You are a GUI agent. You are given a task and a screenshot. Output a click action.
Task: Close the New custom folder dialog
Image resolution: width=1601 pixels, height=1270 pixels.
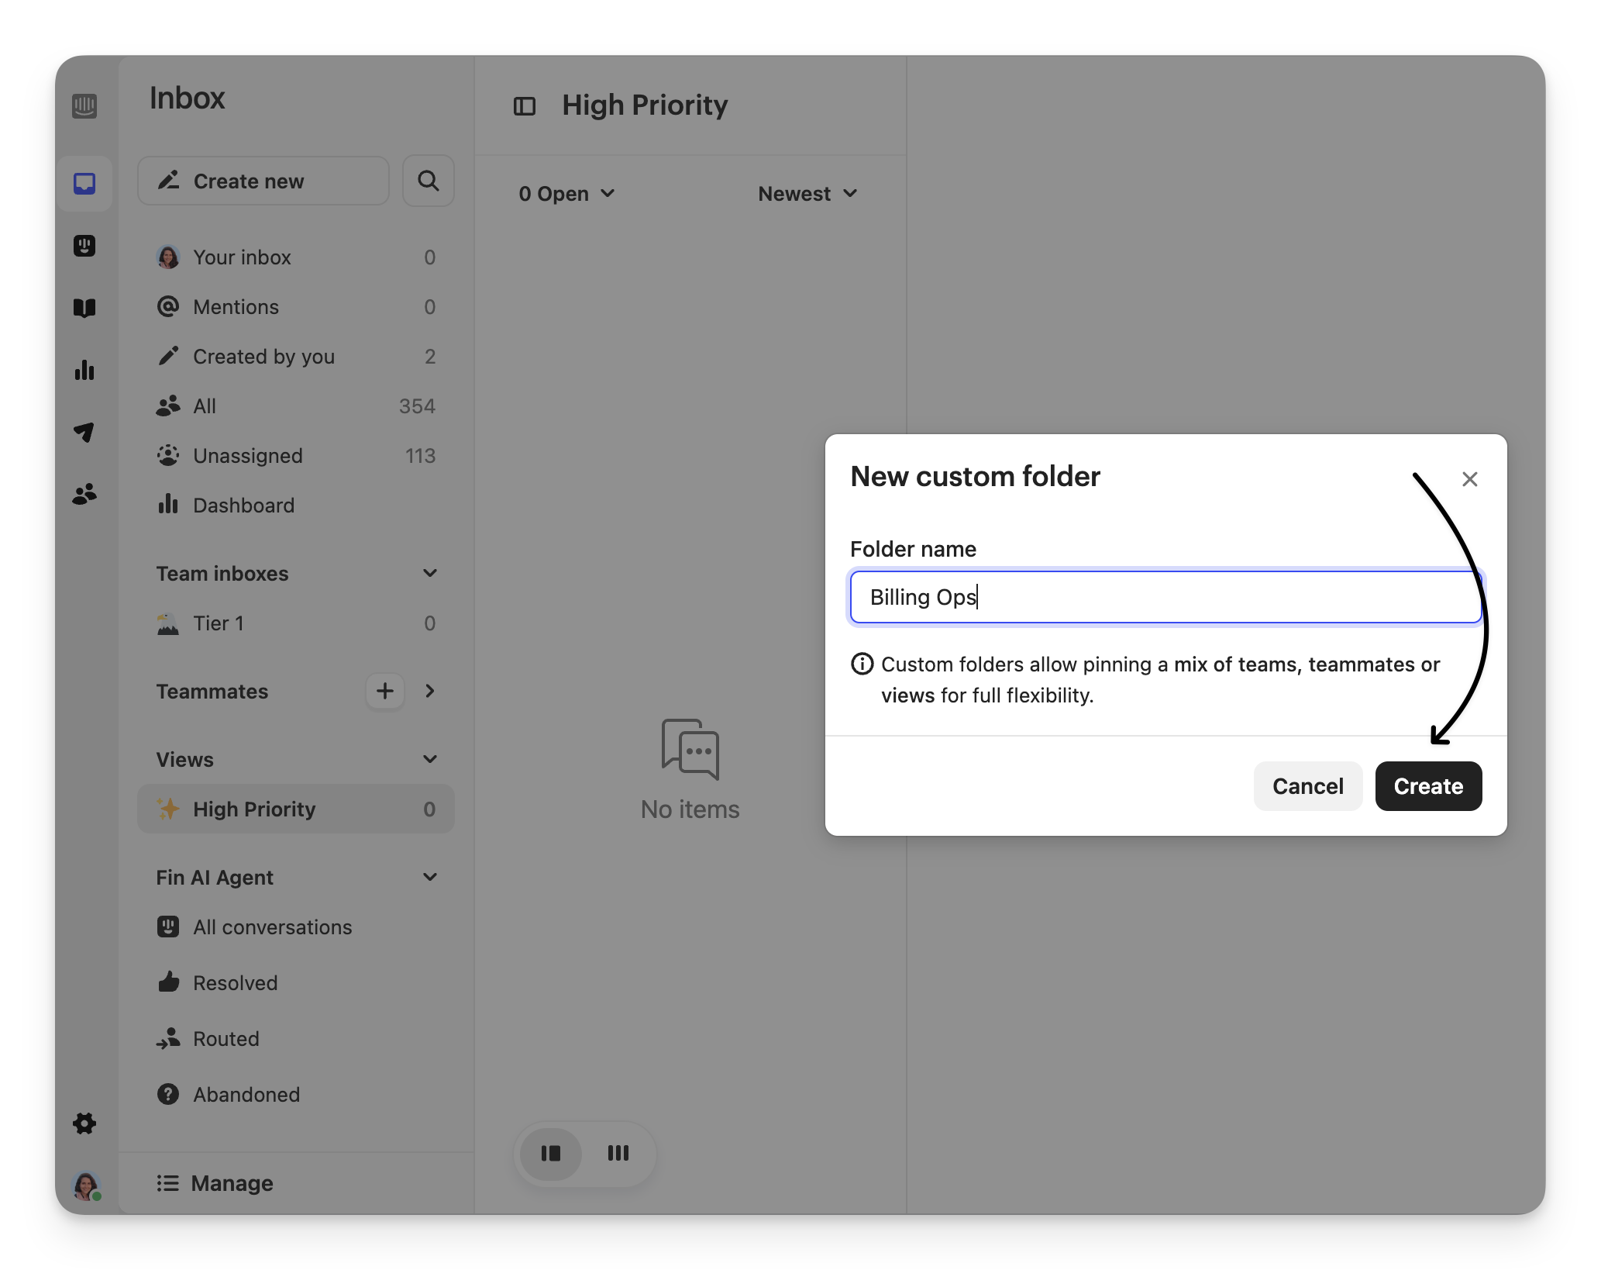click(x=1469, y=479)
